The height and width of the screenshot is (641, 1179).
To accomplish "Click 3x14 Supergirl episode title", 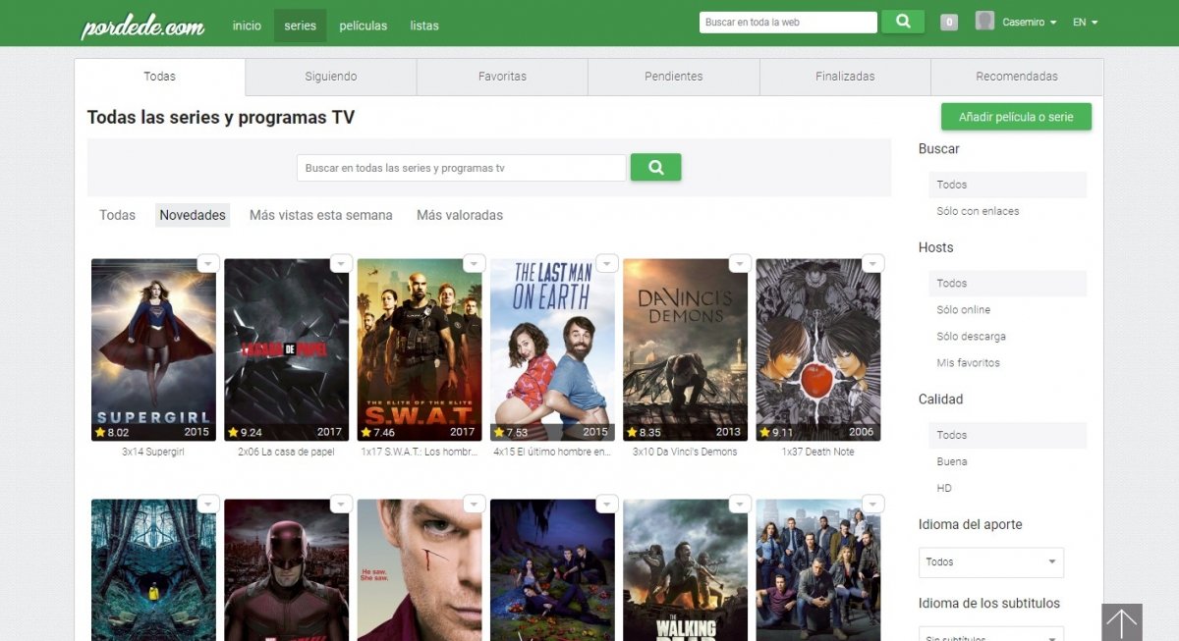I will 153,453.
